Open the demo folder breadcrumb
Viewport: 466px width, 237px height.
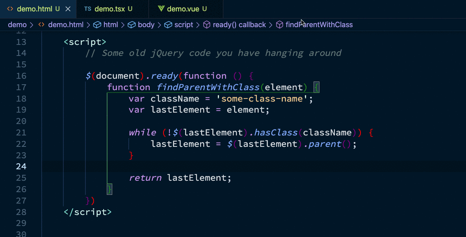tap(17, 25)
